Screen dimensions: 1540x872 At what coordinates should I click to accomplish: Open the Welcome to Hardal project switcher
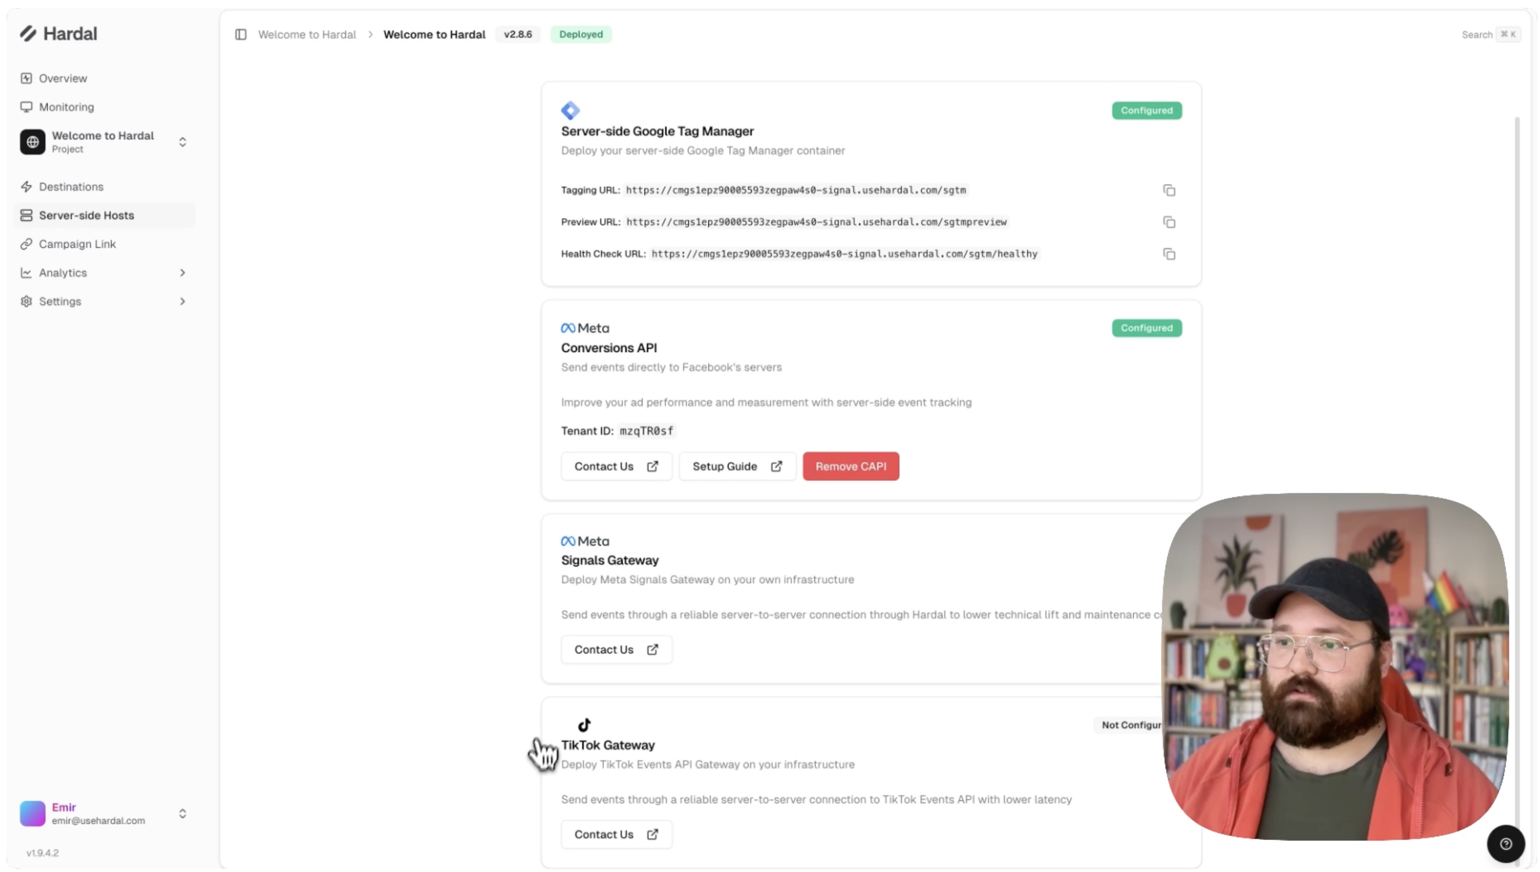104,142
